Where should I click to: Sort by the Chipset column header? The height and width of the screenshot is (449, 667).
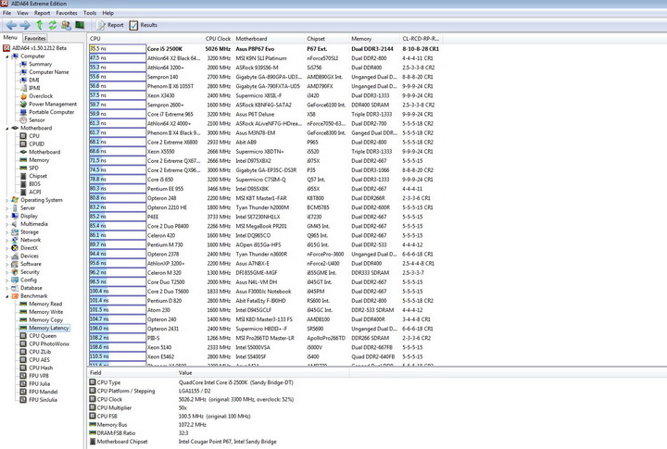(327, 39)
